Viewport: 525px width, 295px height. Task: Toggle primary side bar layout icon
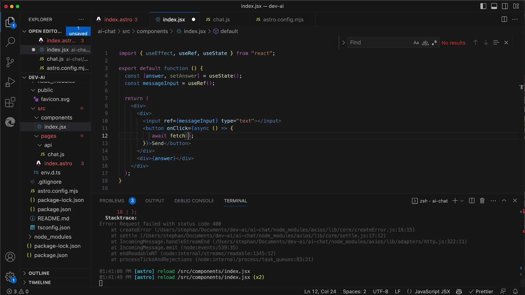483,6
